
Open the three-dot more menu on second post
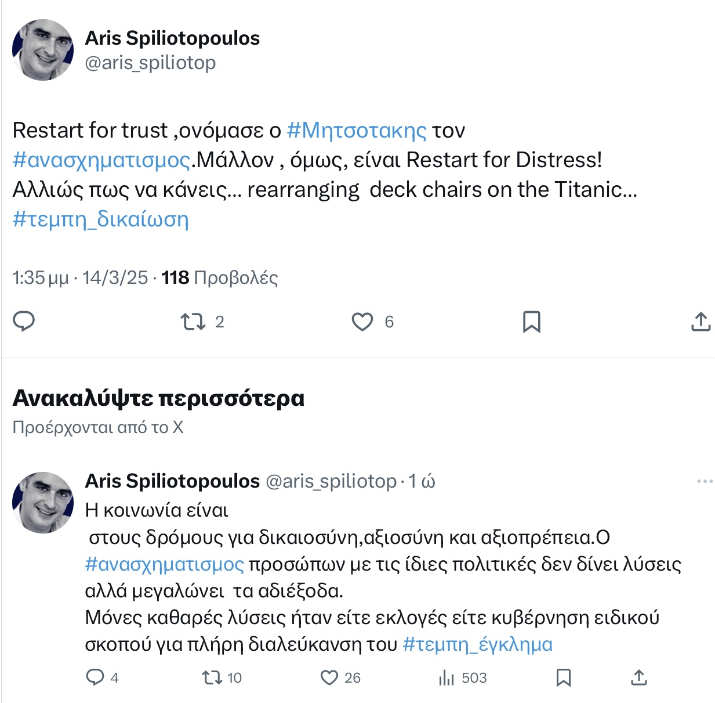pos(705,481)
